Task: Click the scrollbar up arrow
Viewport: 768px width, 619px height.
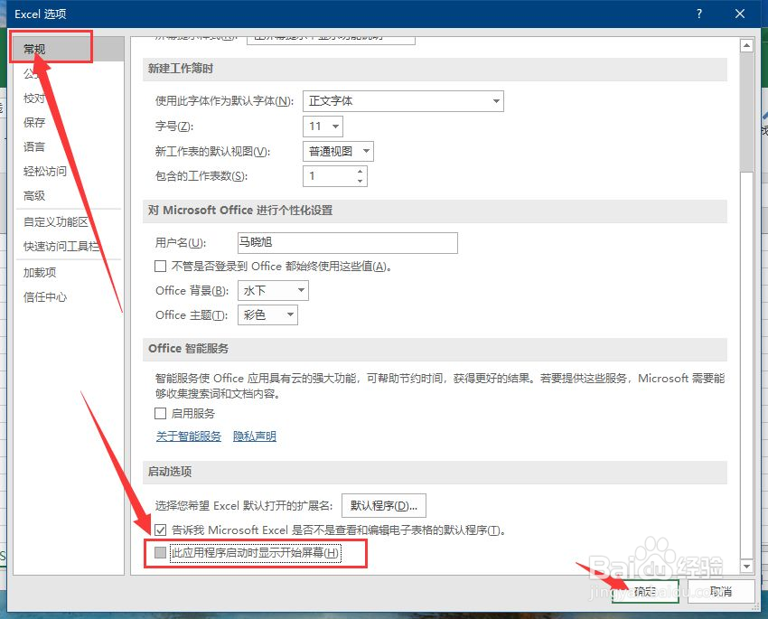Action: tap(746, 45)
